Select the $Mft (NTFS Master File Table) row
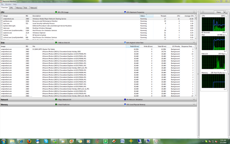The image size is (230, 144). [x=97, y=49]
